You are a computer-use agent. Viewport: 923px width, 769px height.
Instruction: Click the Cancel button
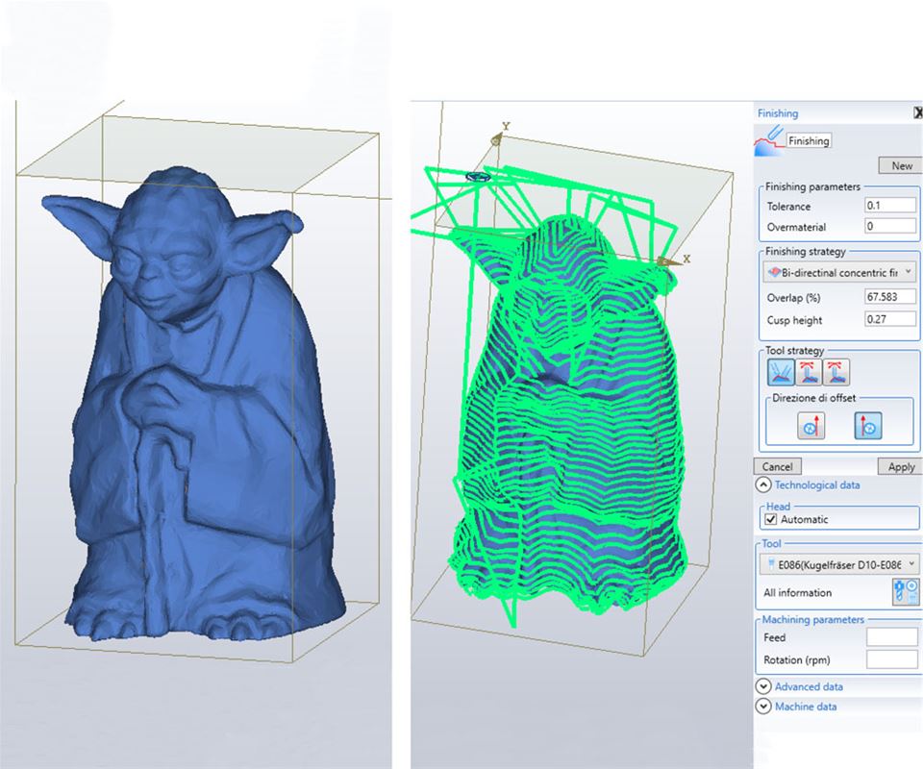coord(777,466)
